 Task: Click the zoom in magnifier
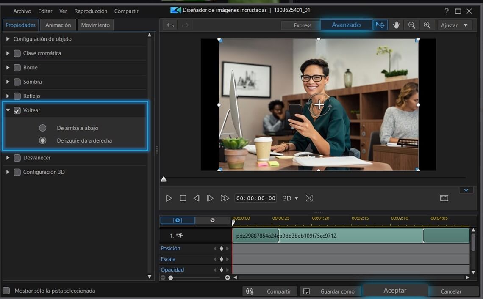[x=427, y=25]
